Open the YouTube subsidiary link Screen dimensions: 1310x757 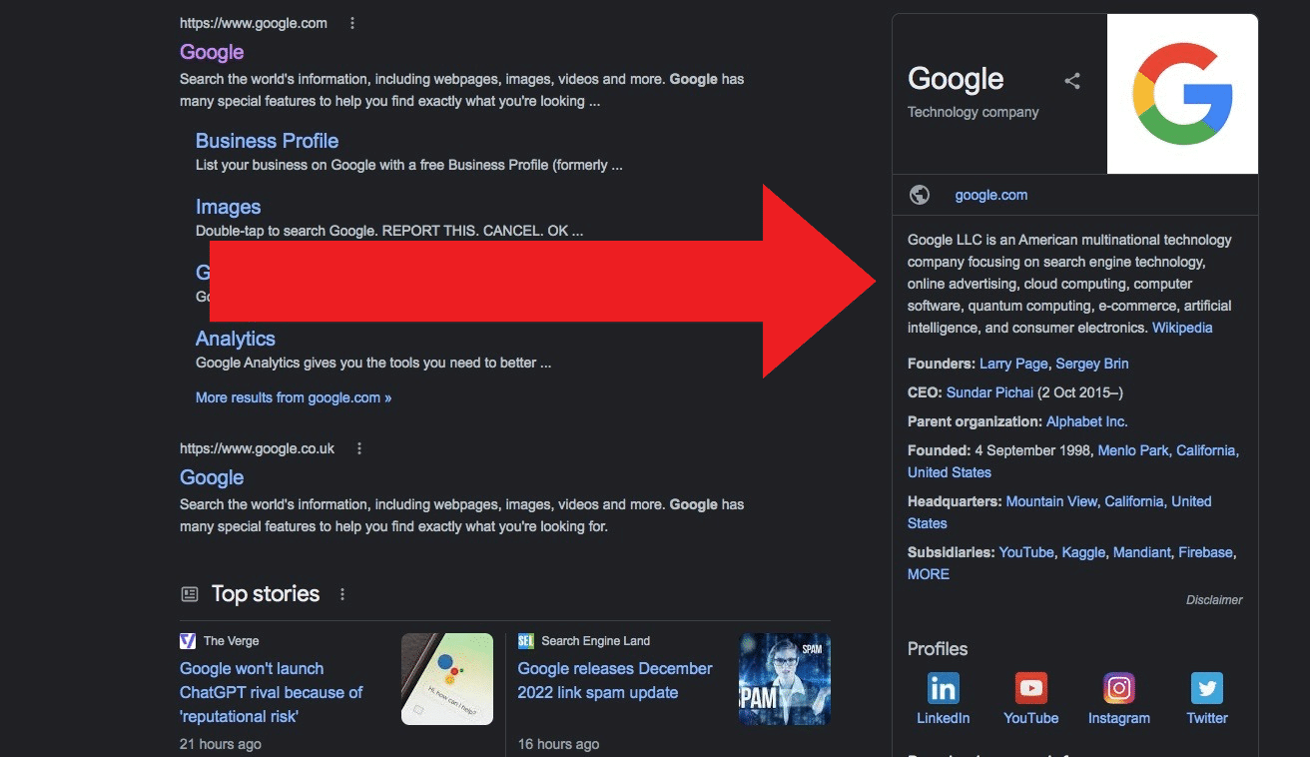coord(1026,552)
